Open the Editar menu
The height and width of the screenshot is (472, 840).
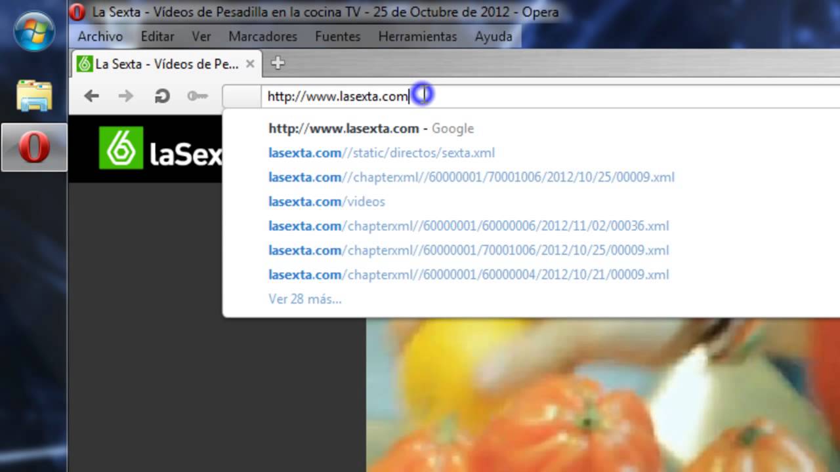[x=157, y=37]
